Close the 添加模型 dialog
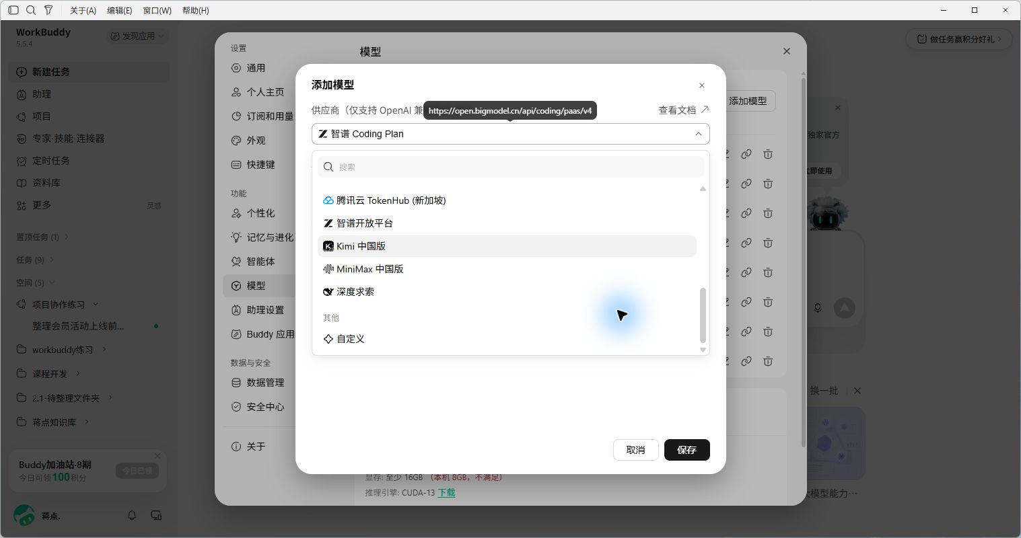Screen dimensions: 1021x538 (x=702, y=85)
